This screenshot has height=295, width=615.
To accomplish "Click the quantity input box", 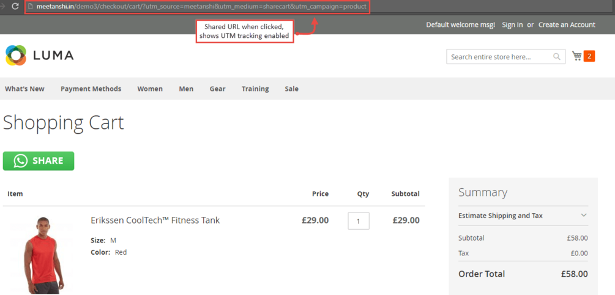I will 359,220.
